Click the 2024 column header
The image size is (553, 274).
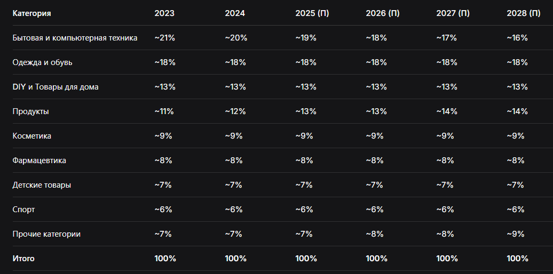pos(235,13)
